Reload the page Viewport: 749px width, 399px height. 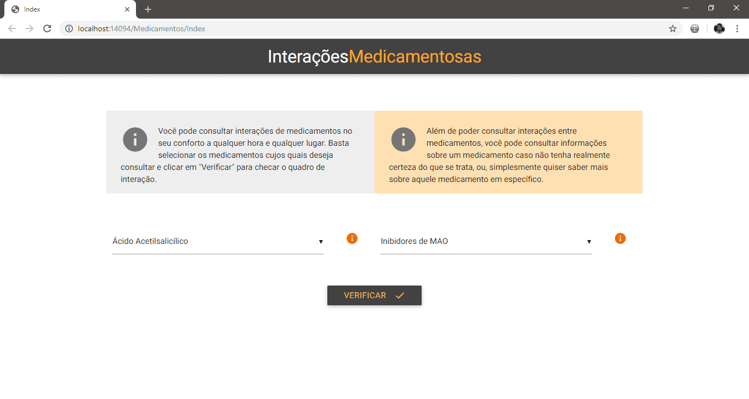[x=47, y=29]
